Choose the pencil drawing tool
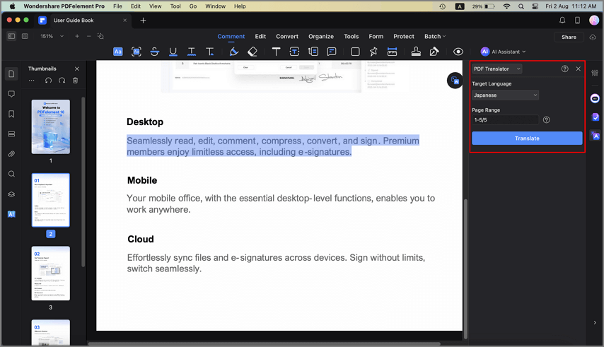 (234, 52)
